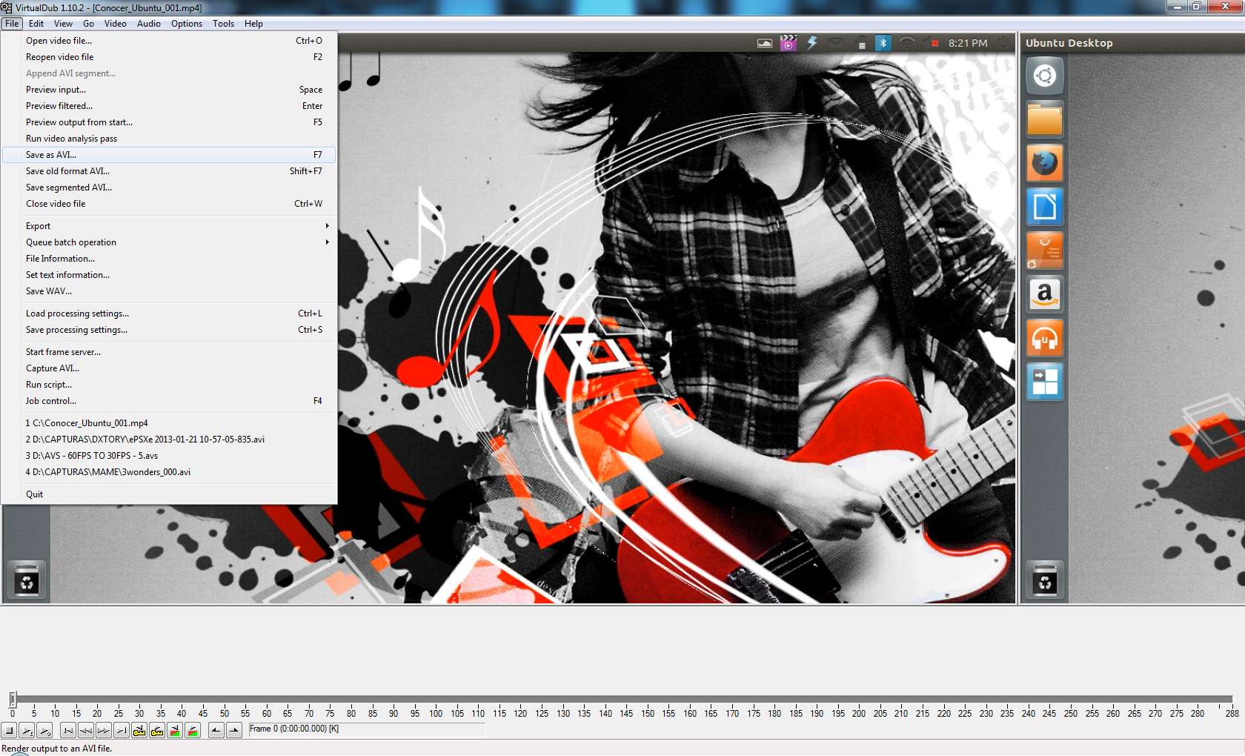Select Save old format AVI...
The height and width of the screenshot is (756, 1245).
[x=169, y=171]
